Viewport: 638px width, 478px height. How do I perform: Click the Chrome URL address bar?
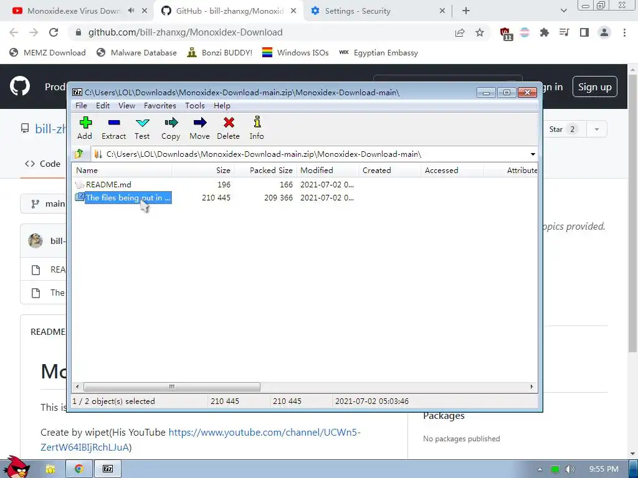260,32
